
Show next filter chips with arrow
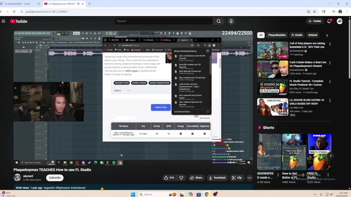pos(327,35)
